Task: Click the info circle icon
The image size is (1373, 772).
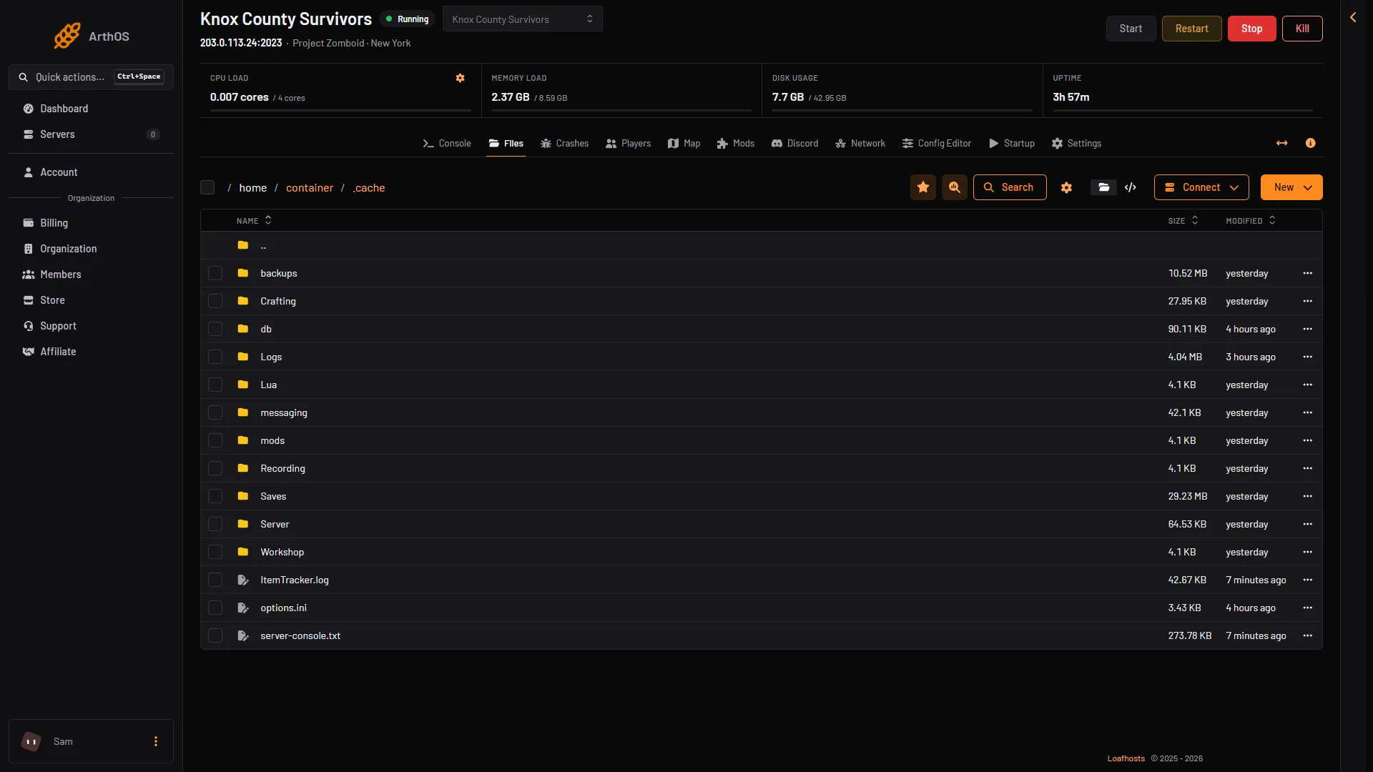Action: (1310, 143)
